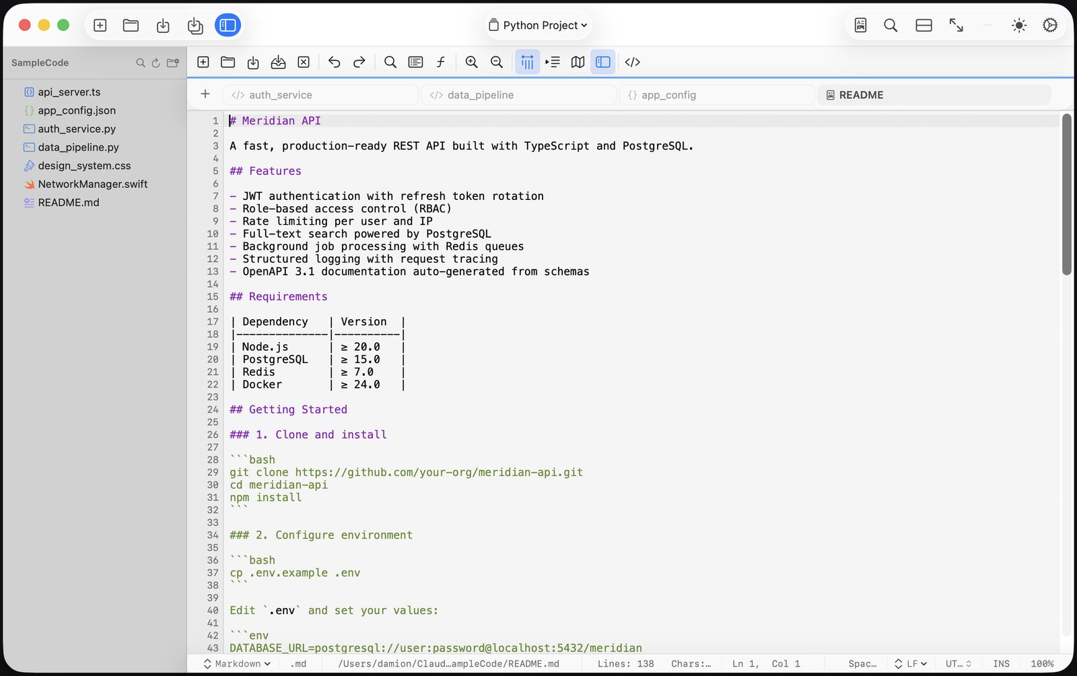The height and width of the screenshot is (676, 1077).
Task: Open the LF line ending dropdown
Action: tap(911, 664)
